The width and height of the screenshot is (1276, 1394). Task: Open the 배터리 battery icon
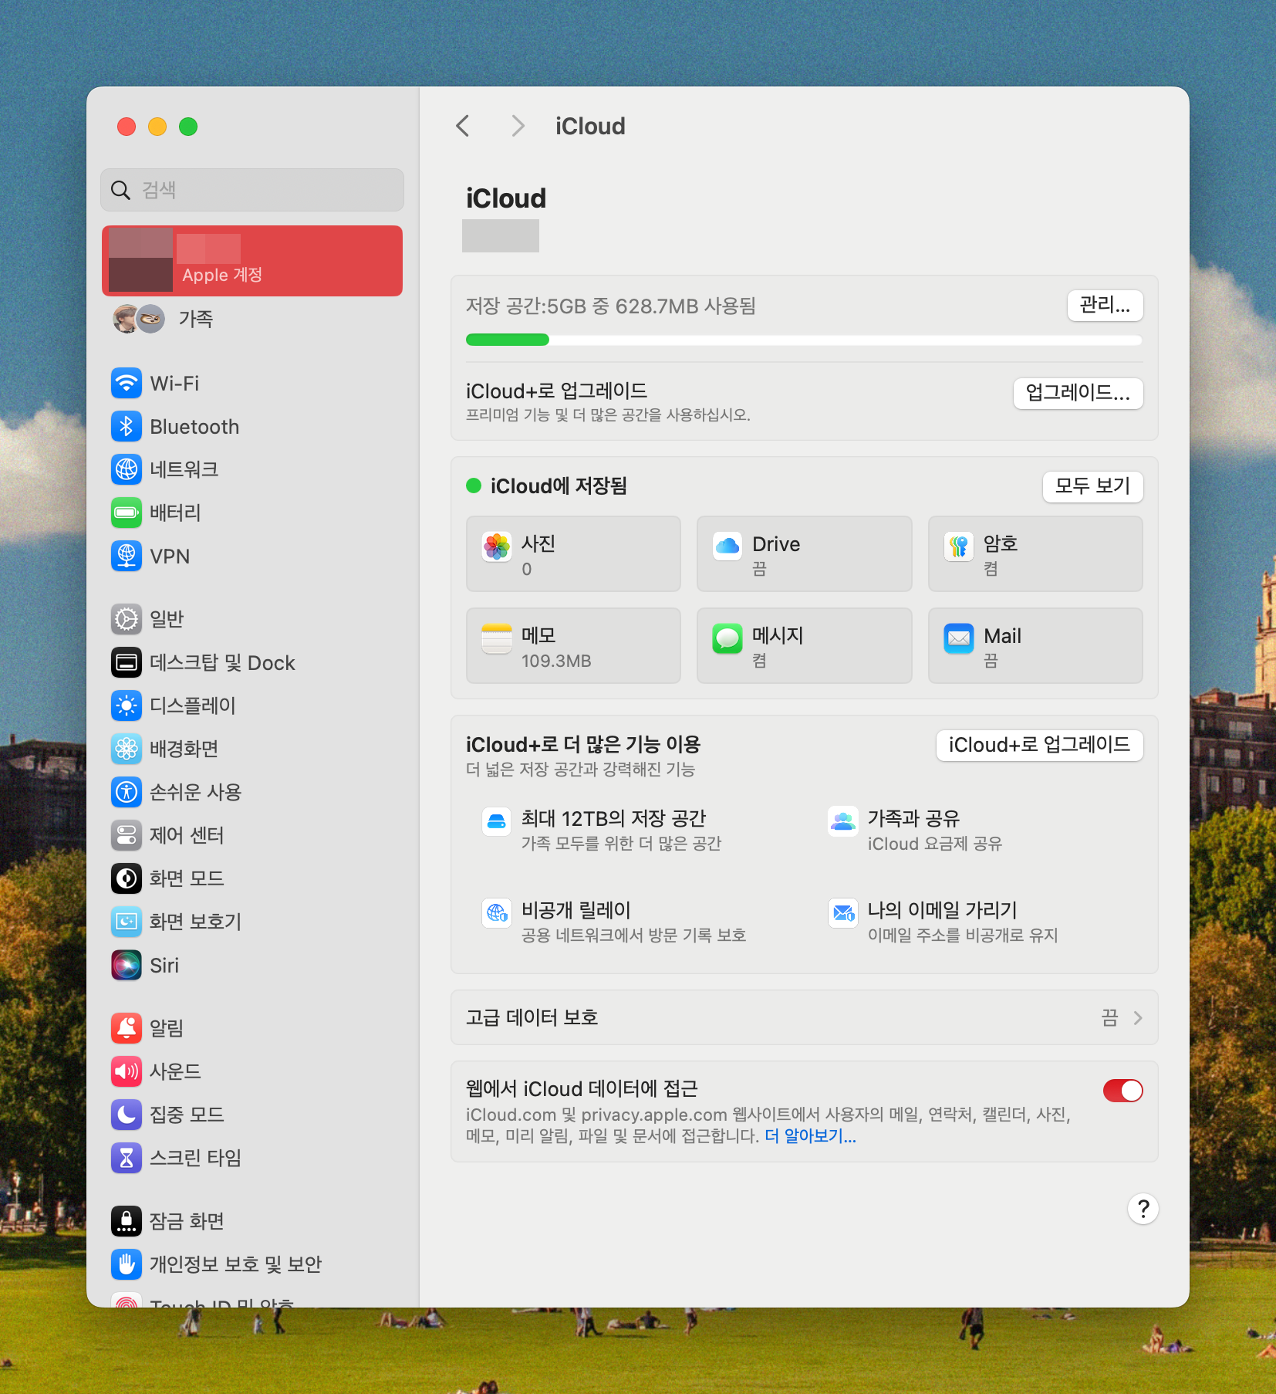(x=127, y=513)
